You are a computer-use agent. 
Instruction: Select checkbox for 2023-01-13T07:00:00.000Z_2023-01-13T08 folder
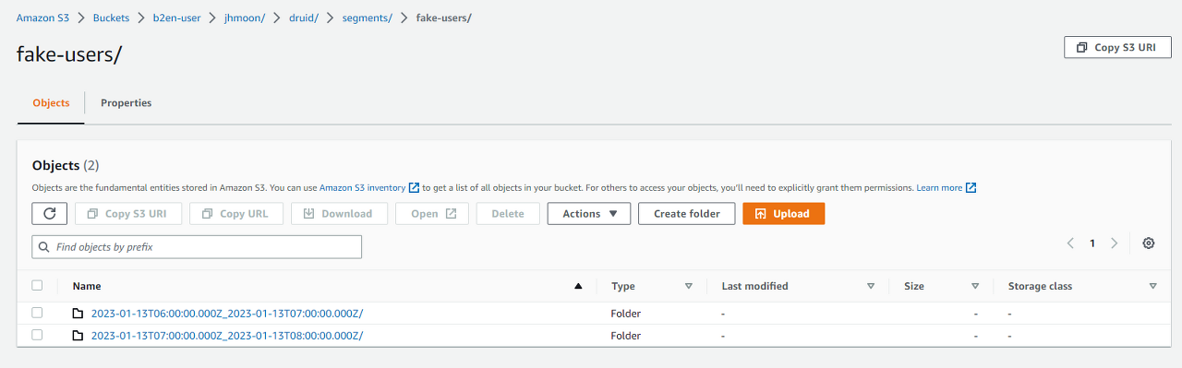pos(38,336)
